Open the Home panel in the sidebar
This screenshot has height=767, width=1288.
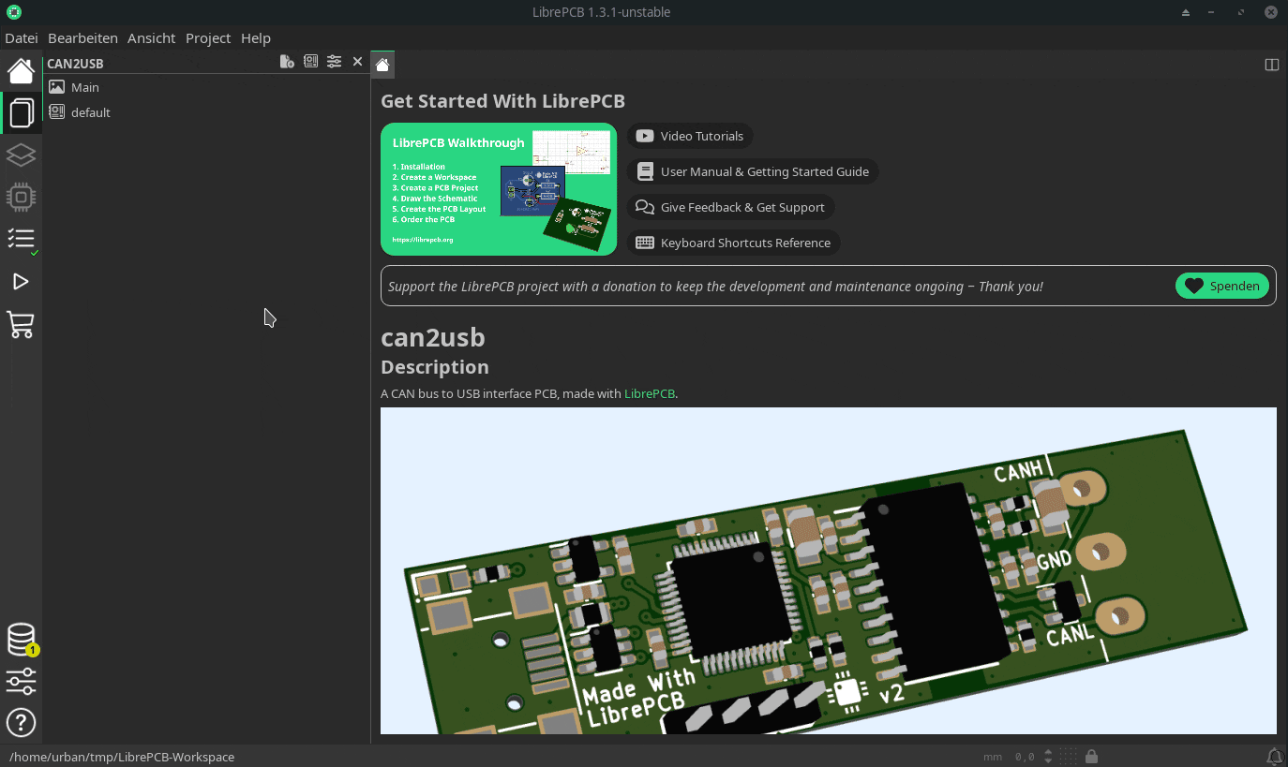coord(21,70)
